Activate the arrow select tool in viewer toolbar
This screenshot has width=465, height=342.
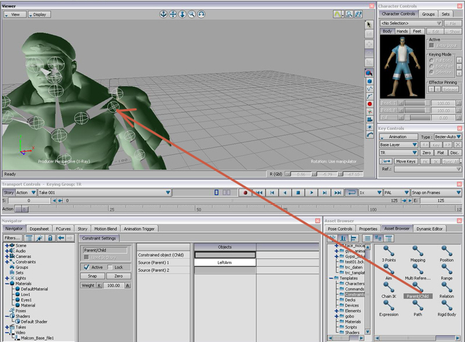coord(369,24)
